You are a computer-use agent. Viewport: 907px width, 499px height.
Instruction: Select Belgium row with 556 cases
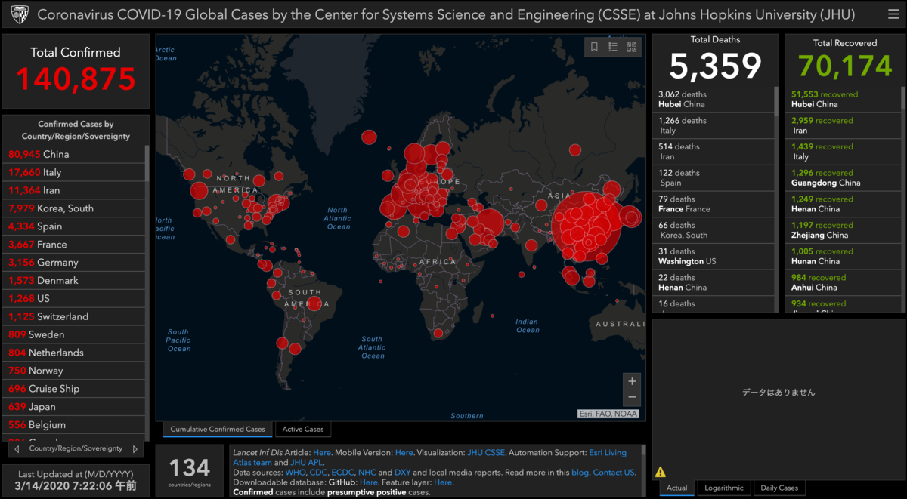(73, 425)
